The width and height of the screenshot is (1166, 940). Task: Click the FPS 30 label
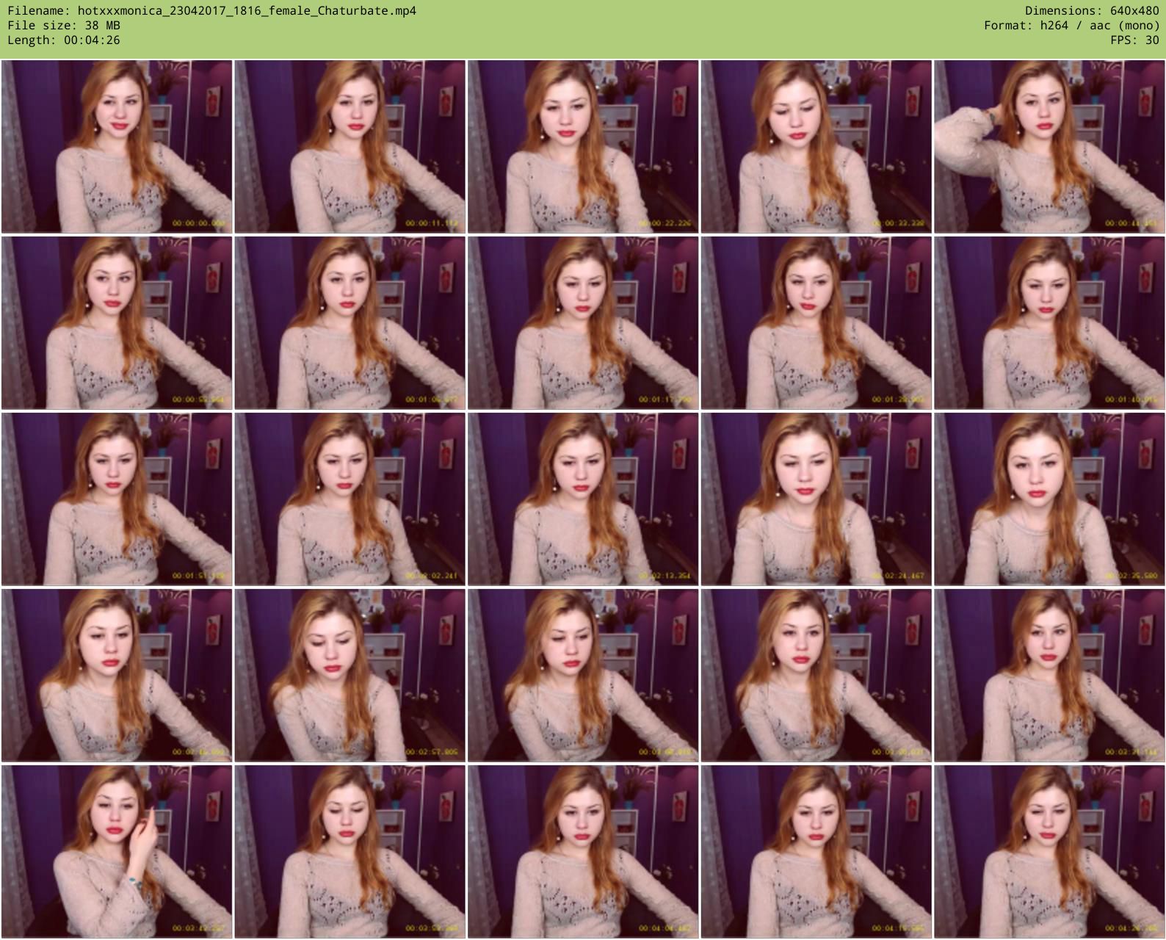[1134, 40]
